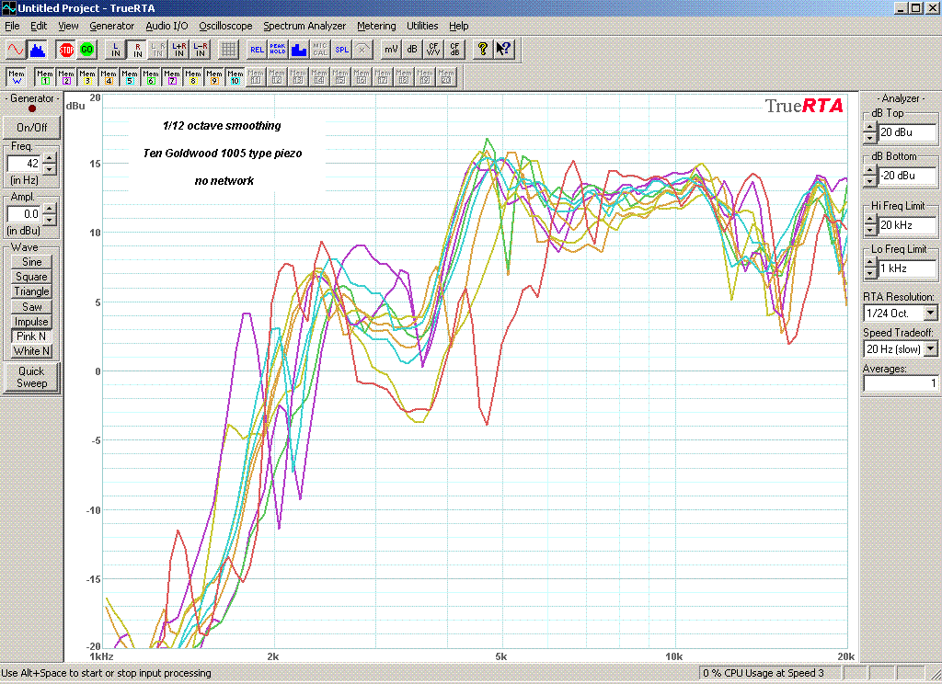Select the Triangle waveform
The height and width of the screenshot is (684, 942).
(31, 291)
